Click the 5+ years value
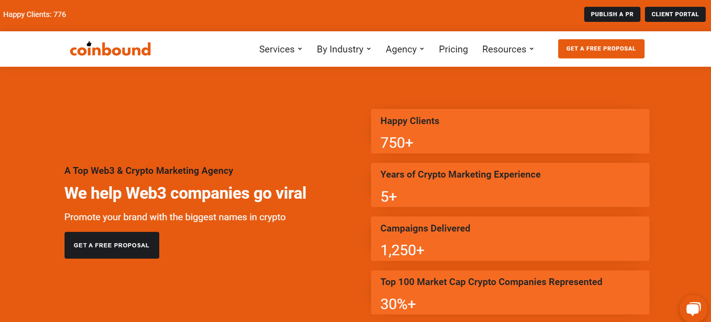The height and width of the screenshot is (322, 711). click(x=389, y=196)
